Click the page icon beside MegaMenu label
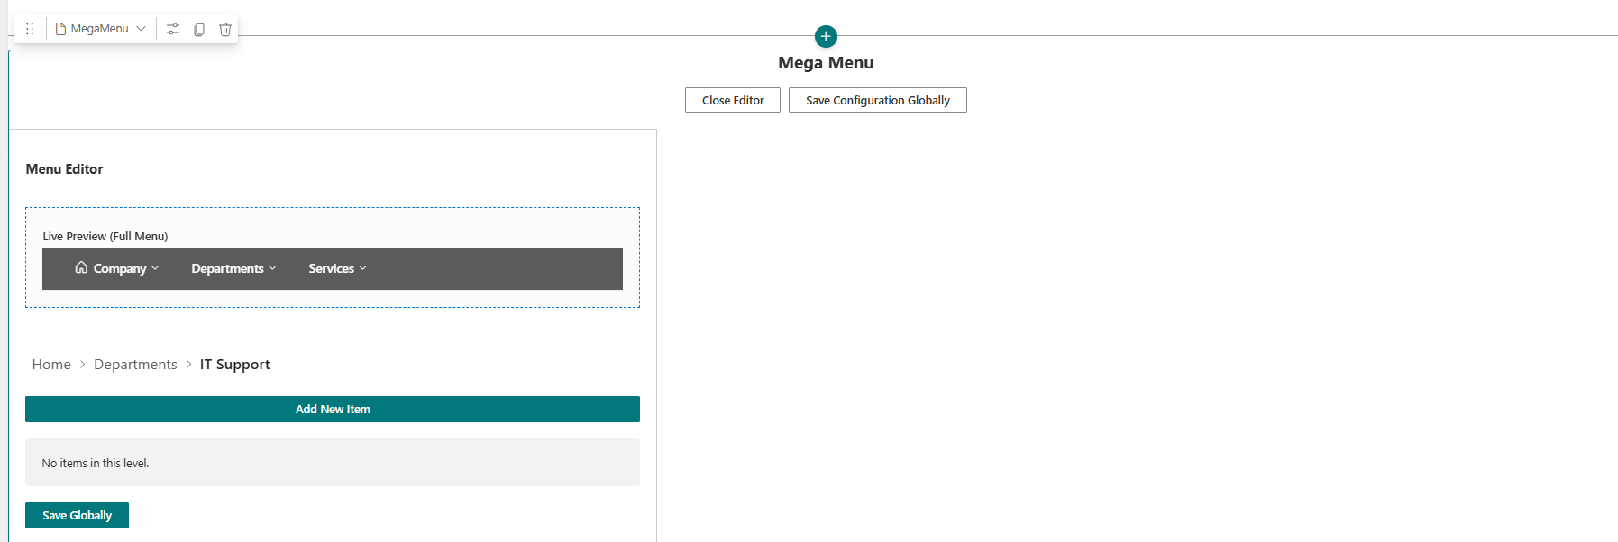 (61, 29)
